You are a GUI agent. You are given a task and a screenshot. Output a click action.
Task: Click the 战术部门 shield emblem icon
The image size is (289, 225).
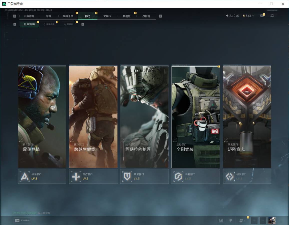point(127,177)
